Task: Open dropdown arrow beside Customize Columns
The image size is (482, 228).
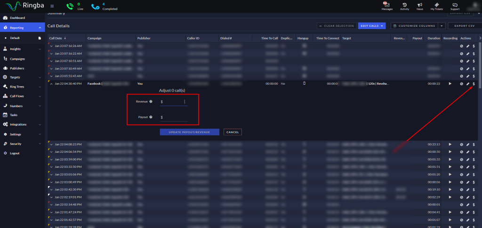Action: [442, 26]
